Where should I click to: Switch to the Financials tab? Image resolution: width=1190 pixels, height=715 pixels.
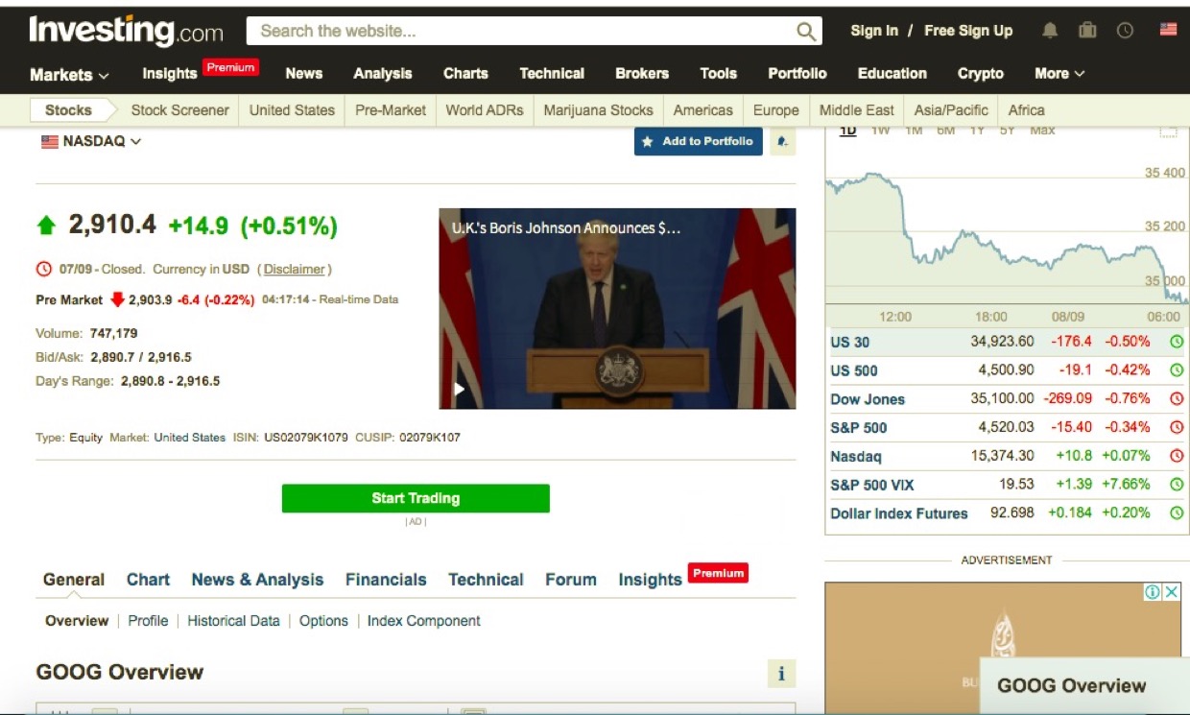click(x=386, y=580)
